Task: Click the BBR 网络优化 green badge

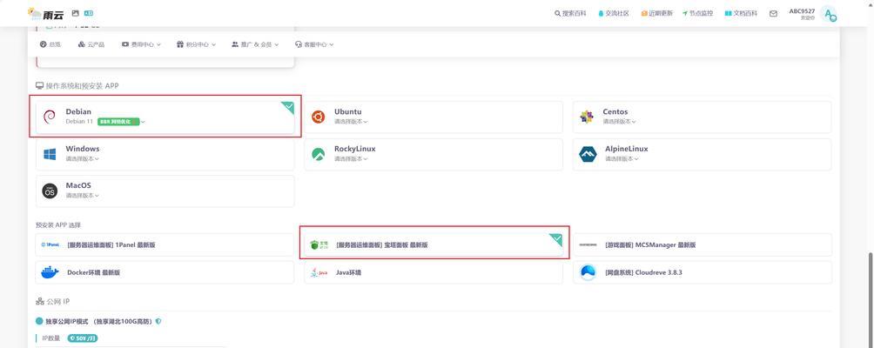Action: point(118,122)
